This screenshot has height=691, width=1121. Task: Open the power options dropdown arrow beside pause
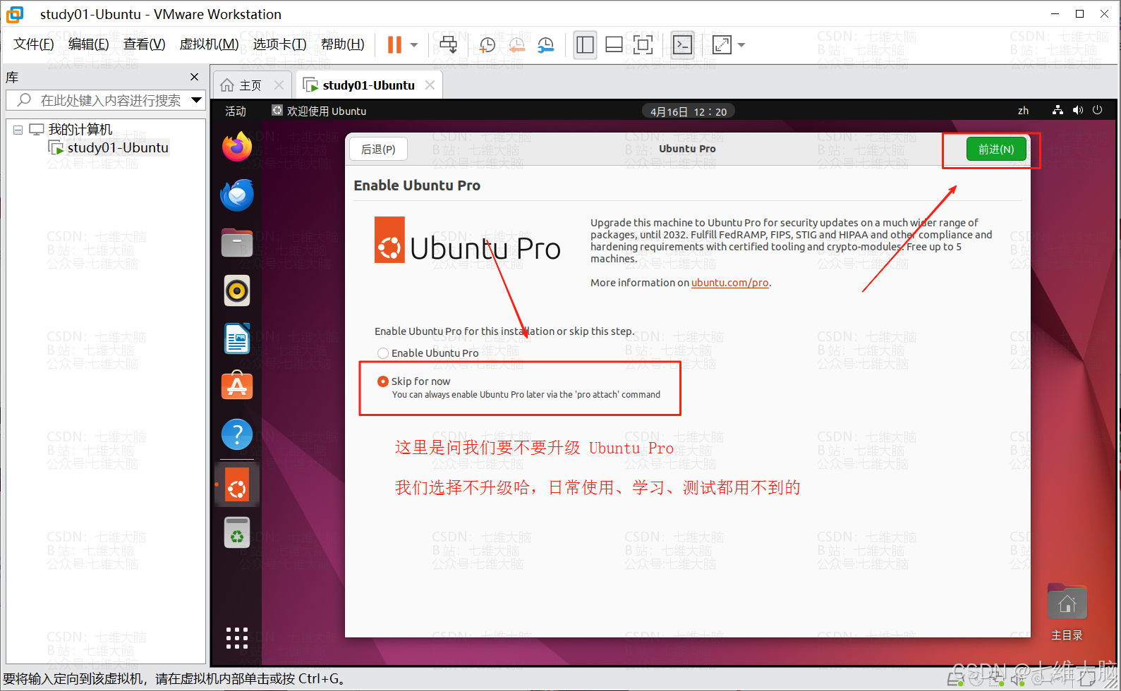414,45
